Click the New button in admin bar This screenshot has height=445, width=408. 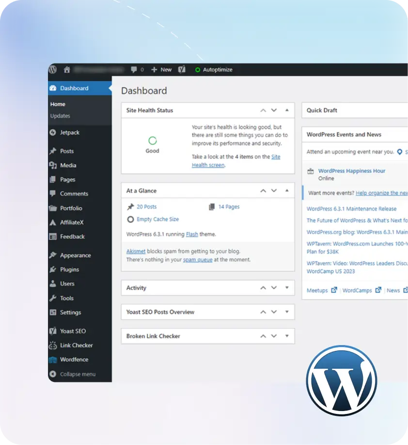[161, 70]
